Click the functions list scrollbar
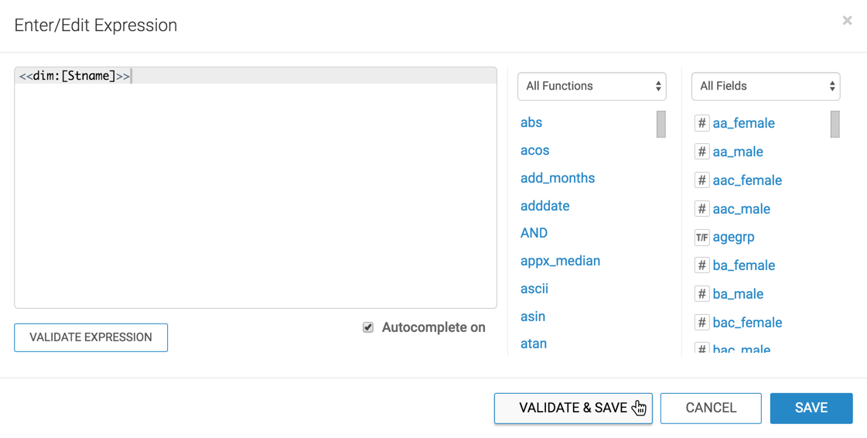The width and height of the screenshot is (867, 438). [x=661, y=125]
